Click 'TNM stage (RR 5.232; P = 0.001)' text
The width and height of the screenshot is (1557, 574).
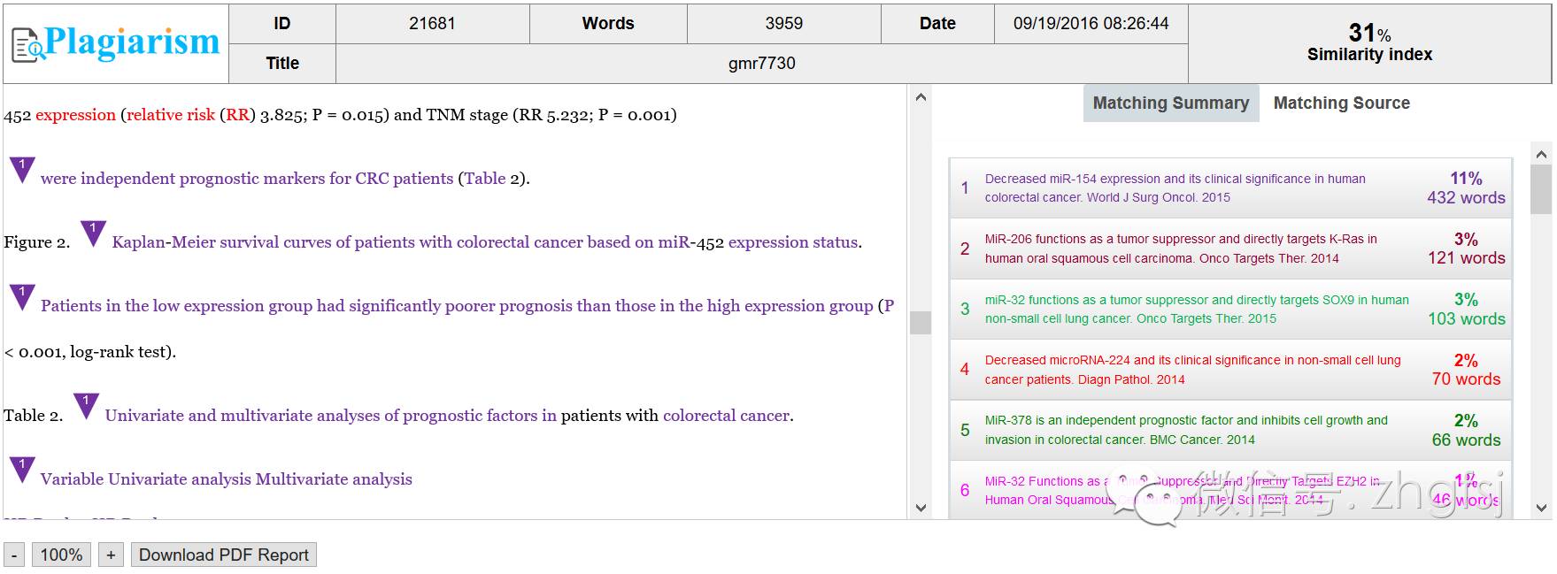pyautogui.click(x=551, y=115)
